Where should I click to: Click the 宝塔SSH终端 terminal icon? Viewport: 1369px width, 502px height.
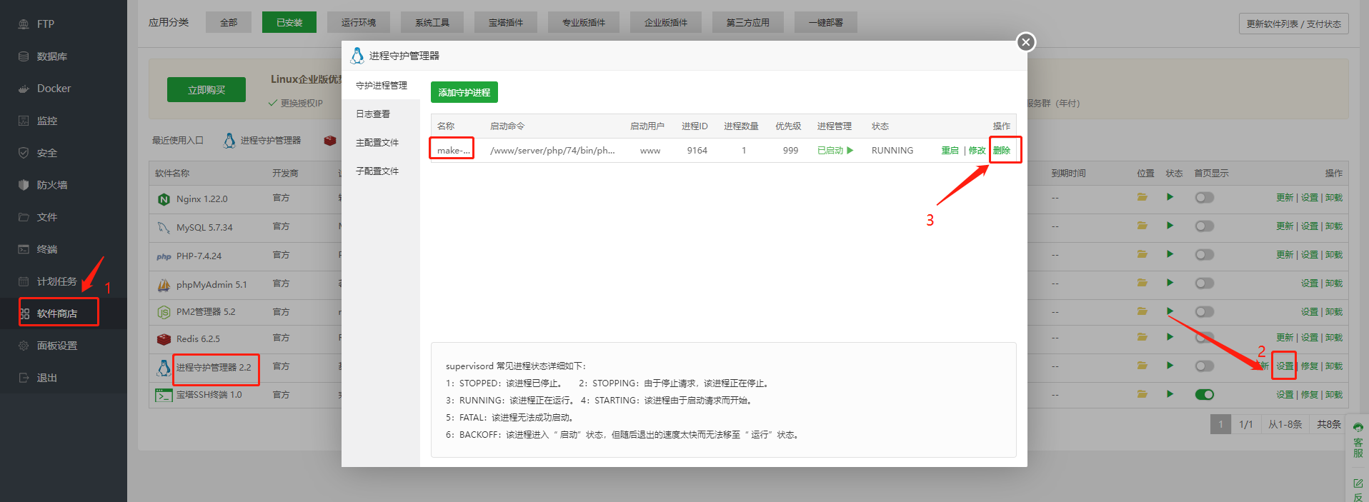coord(164,395)
